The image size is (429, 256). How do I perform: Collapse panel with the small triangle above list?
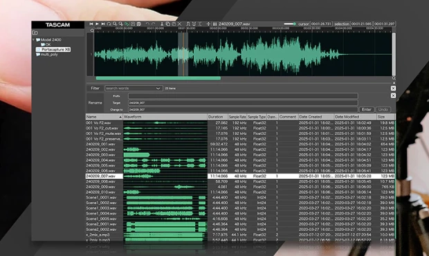(x=394, y=83)
